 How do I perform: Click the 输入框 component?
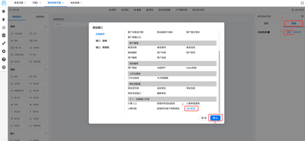click(x=18, y=48)
